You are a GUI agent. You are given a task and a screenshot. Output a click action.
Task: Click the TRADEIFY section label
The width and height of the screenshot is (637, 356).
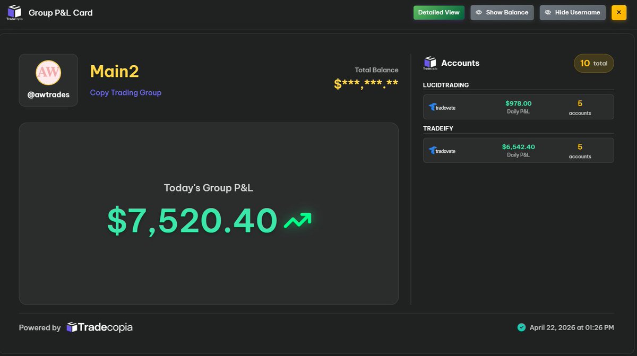point(438,128)
